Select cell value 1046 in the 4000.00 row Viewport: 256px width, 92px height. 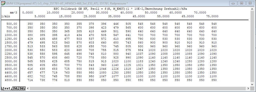103,69
